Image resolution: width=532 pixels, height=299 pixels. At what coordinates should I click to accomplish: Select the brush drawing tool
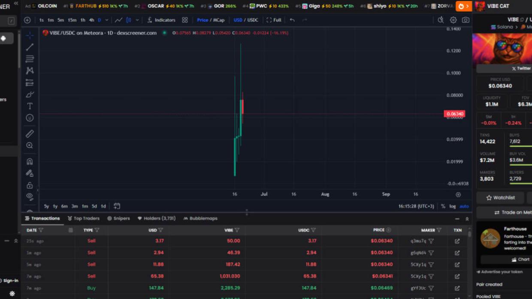pos(30,94)
